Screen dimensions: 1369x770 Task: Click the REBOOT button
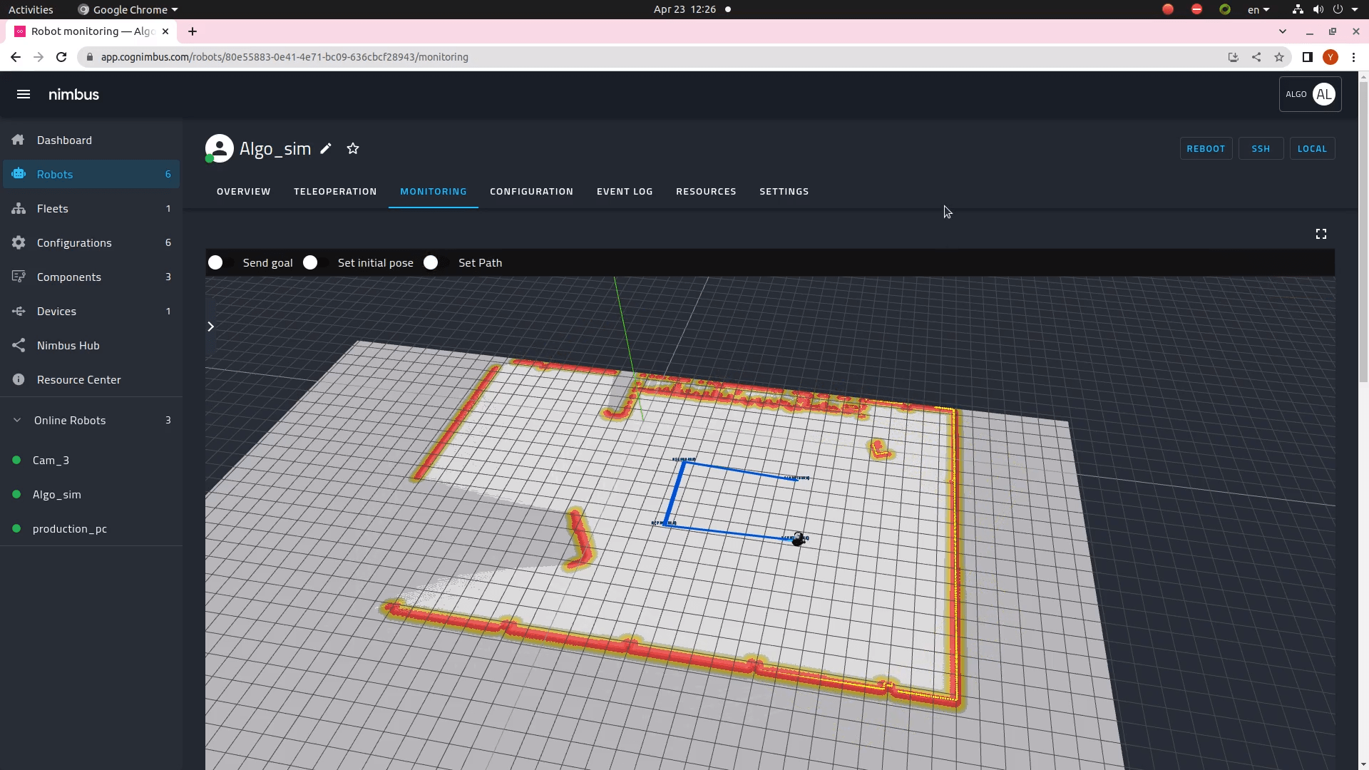1206,148
